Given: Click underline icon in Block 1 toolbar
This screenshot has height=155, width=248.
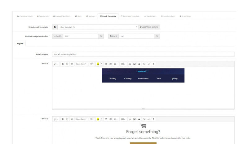Looking at the screenshot, I should click(x=67, y=64).
